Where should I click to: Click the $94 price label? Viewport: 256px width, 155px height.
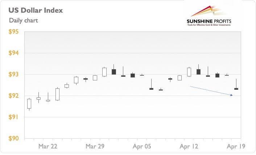coord(13,53)
